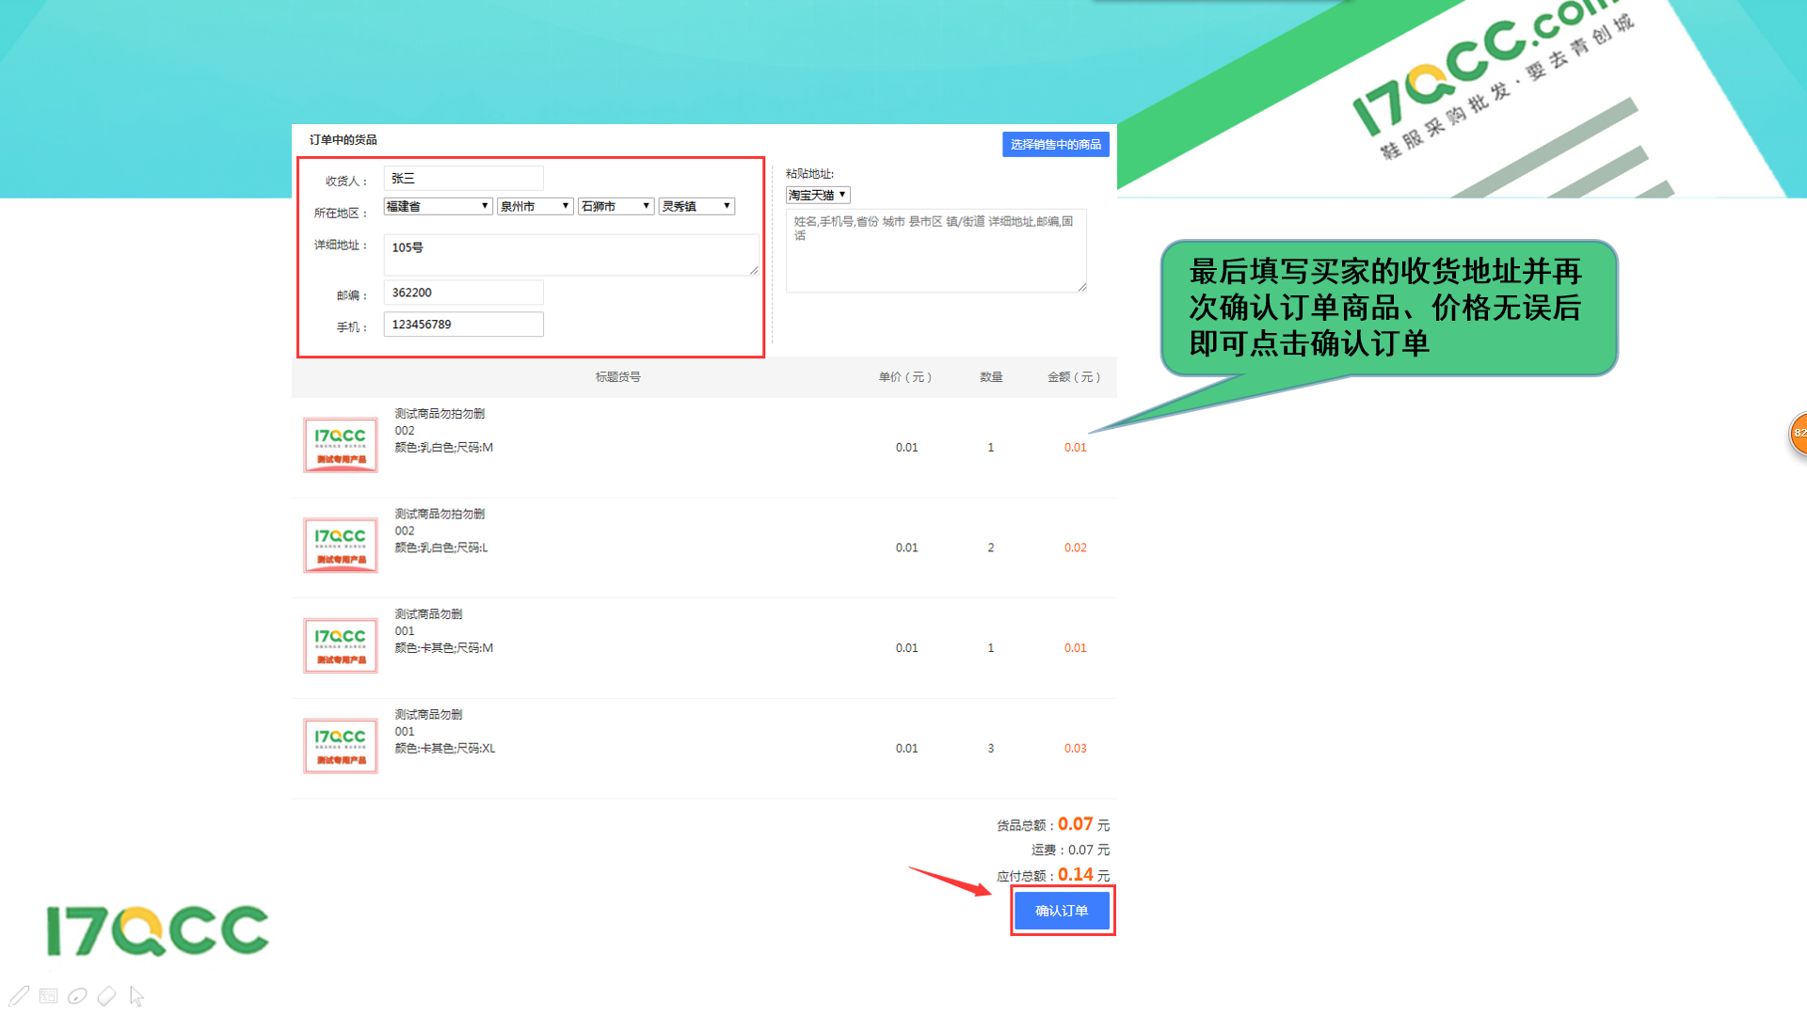Expand the town dropdown showing 灵秀镇
The height and width of the screenshot is (1016, 1807).
coord(696,206)
